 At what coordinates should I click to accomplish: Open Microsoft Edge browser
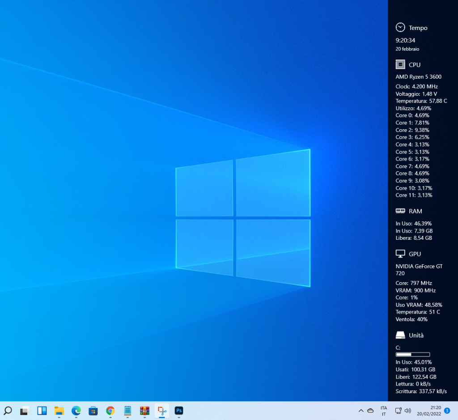pyautogui.click(x=76, y=411)
